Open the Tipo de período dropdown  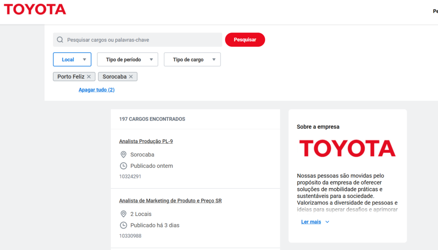pos(127,59)
